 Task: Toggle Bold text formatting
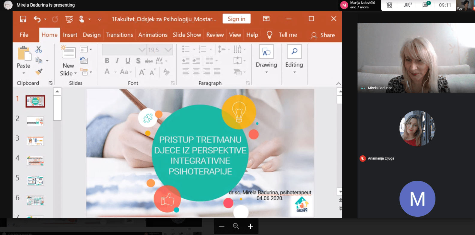[x=107, y=61]
